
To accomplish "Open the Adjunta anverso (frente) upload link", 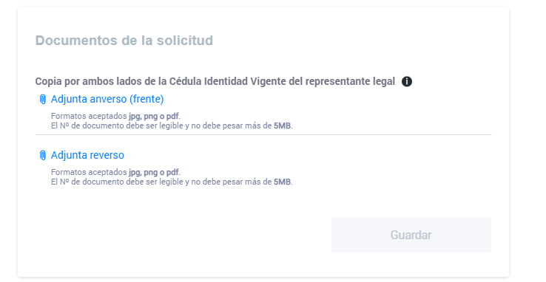I will (x=107, y=100).
